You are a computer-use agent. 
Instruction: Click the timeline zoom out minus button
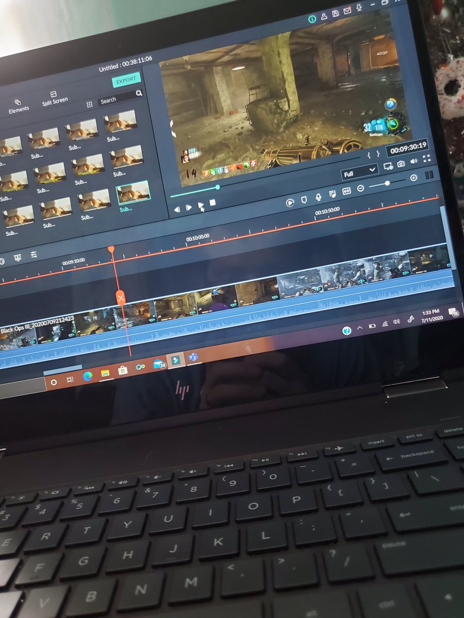click(x=360, y=188)
